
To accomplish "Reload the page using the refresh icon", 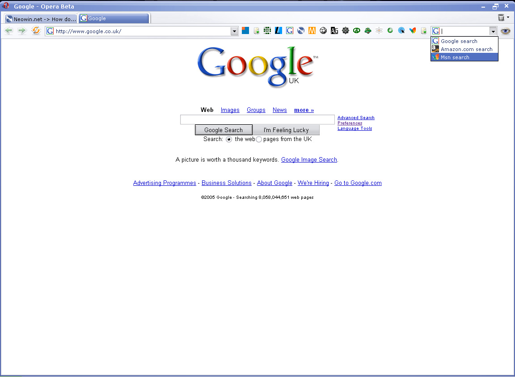I will (36, 30).
